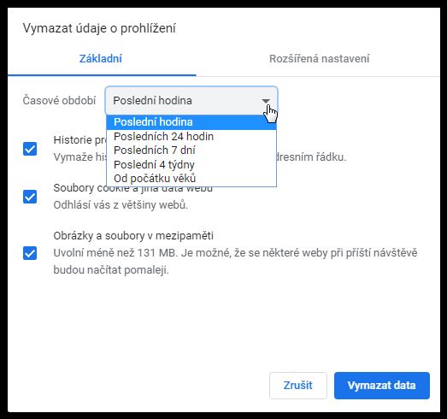Click the Historie label text
447x419 pixels.
coord(79,140)
